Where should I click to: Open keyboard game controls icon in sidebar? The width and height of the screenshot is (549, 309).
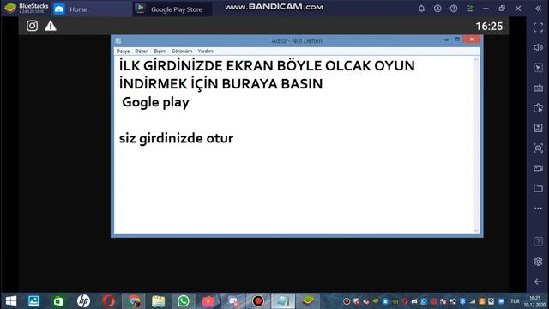pyautogui.click(x=538, y=88)
